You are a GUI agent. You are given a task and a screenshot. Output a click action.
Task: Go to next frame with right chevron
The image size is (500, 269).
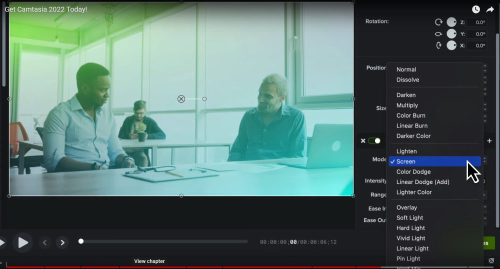(x=62, y=242)
